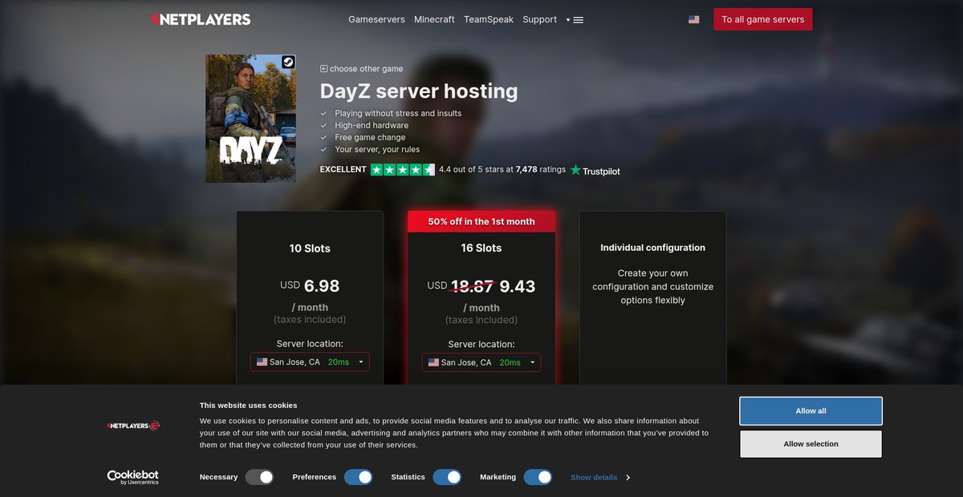
Task: Disable the Preferences cookies switch
Action: coord(359,477)
